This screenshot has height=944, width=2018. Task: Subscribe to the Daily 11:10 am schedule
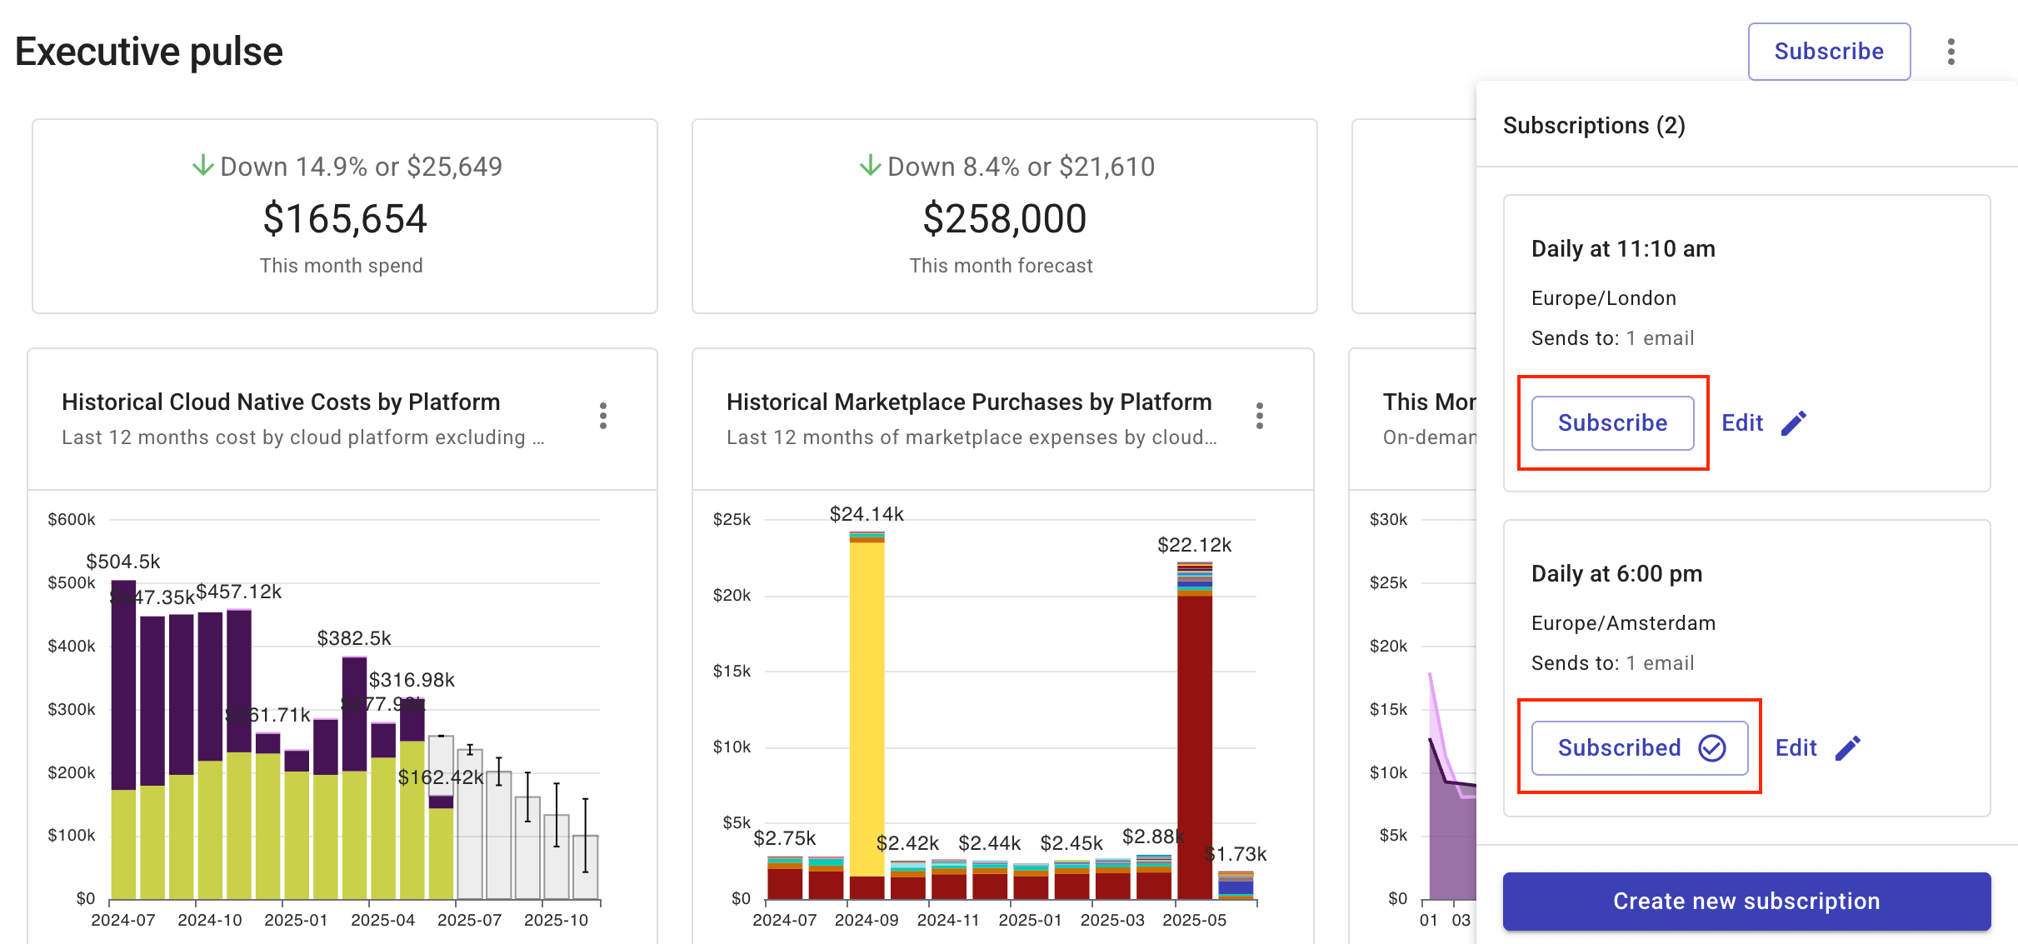pyautogui.click(x=1612, y=423)
